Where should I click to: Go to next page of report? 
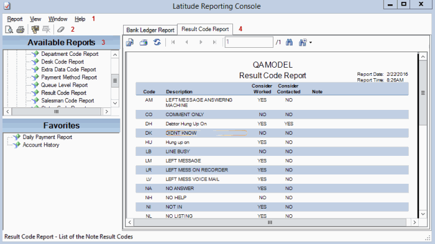(x=201, y=42)
